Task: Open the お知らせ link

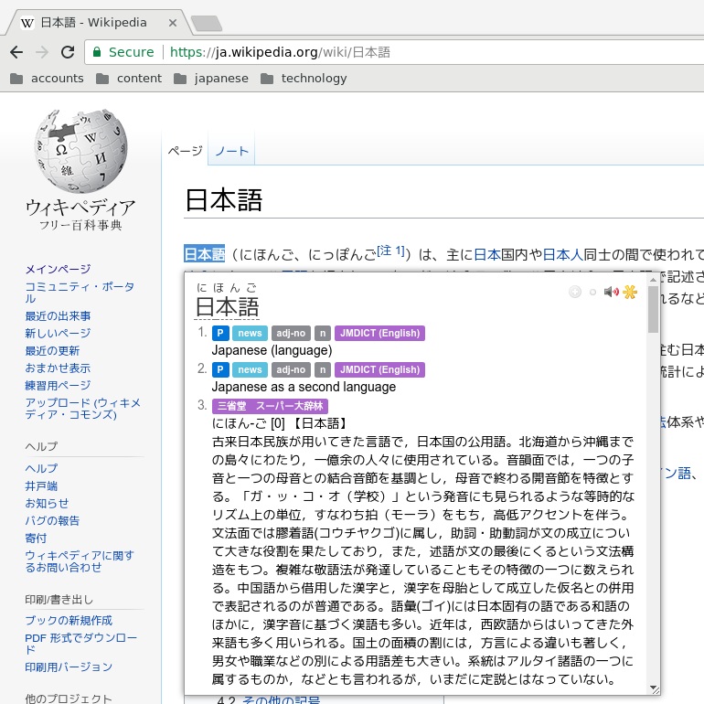Action: (48, 503)
